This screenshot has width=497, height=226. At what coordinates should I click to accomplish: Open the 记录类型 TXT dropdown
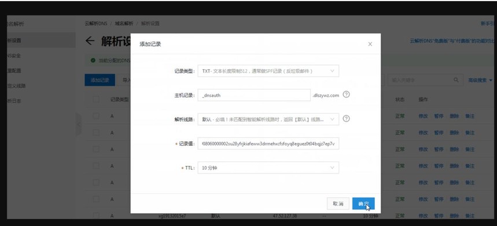point(268,71)
